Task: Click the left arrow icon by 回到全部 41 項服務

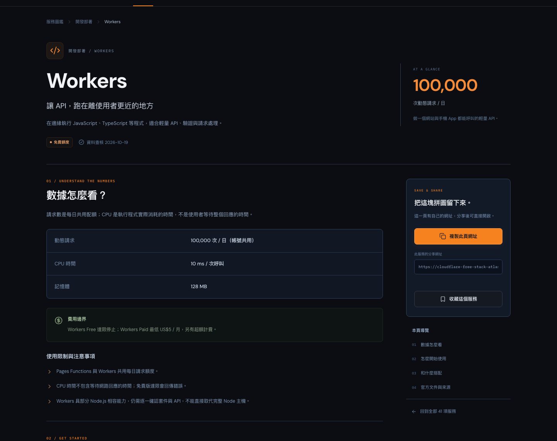Action: 414,412
